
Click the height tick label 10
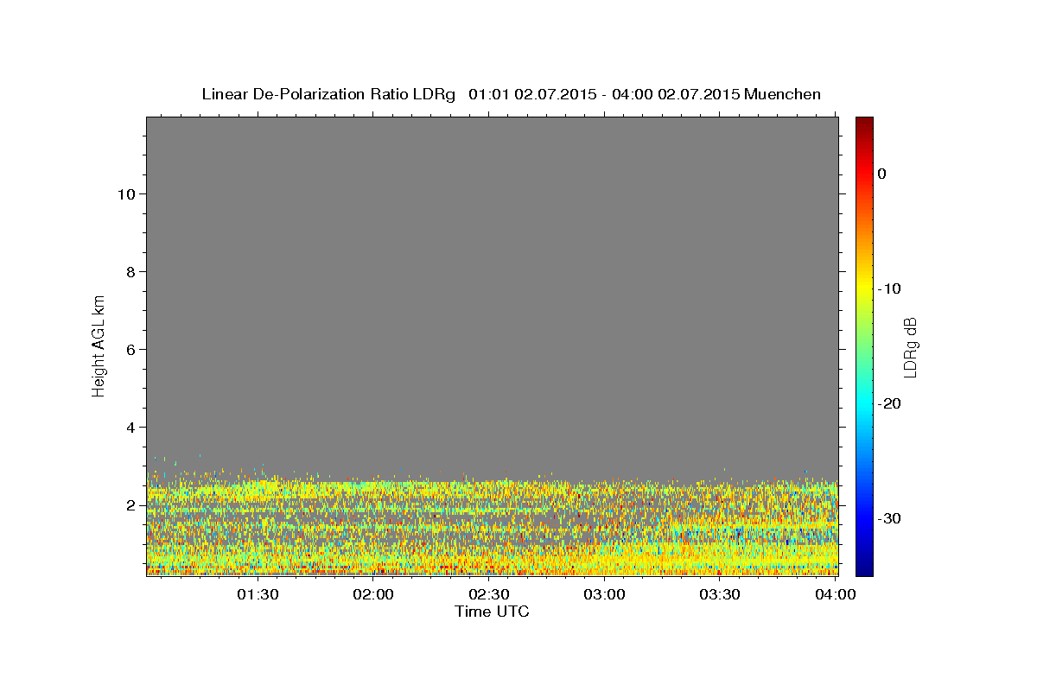(x=125, y=193)
